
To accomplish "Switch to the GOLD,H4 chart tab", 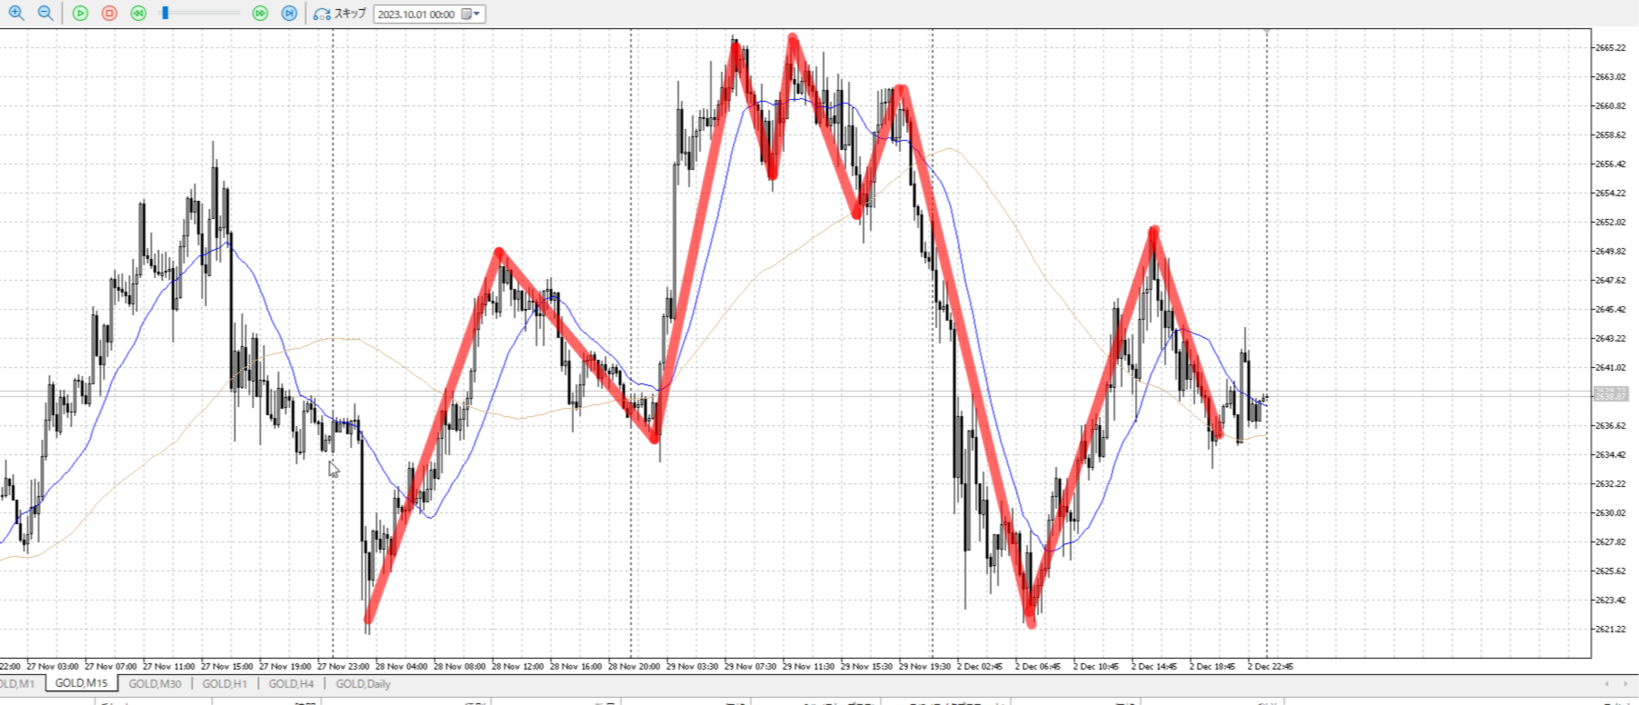I will coord(291,684).
